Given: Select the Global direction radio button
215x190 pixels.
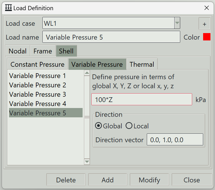Looking at the screenshot, I should click(x=98, y=126).
